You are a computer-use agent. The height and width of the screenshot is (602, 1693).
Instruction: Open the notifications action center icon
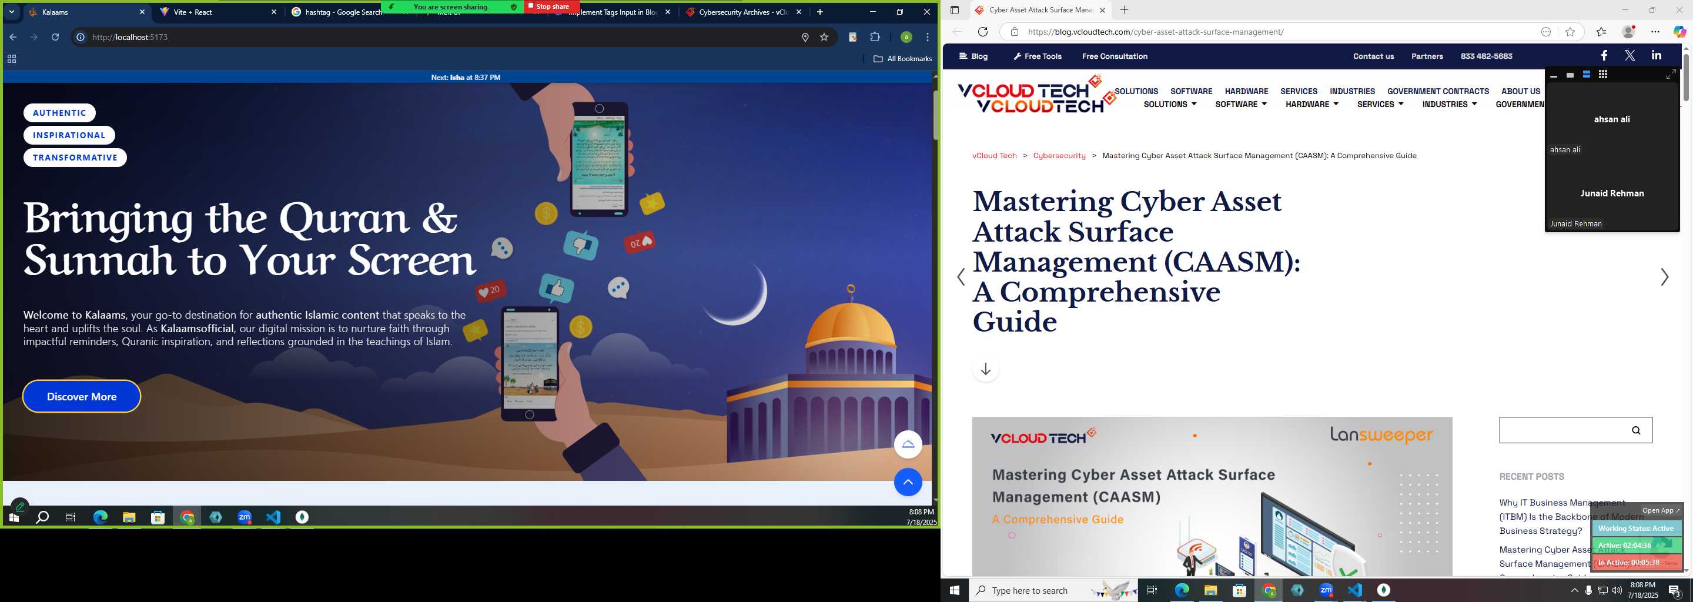click(x=1675, y=591)
